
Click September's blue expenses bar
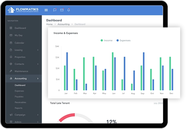pos(144,71)
